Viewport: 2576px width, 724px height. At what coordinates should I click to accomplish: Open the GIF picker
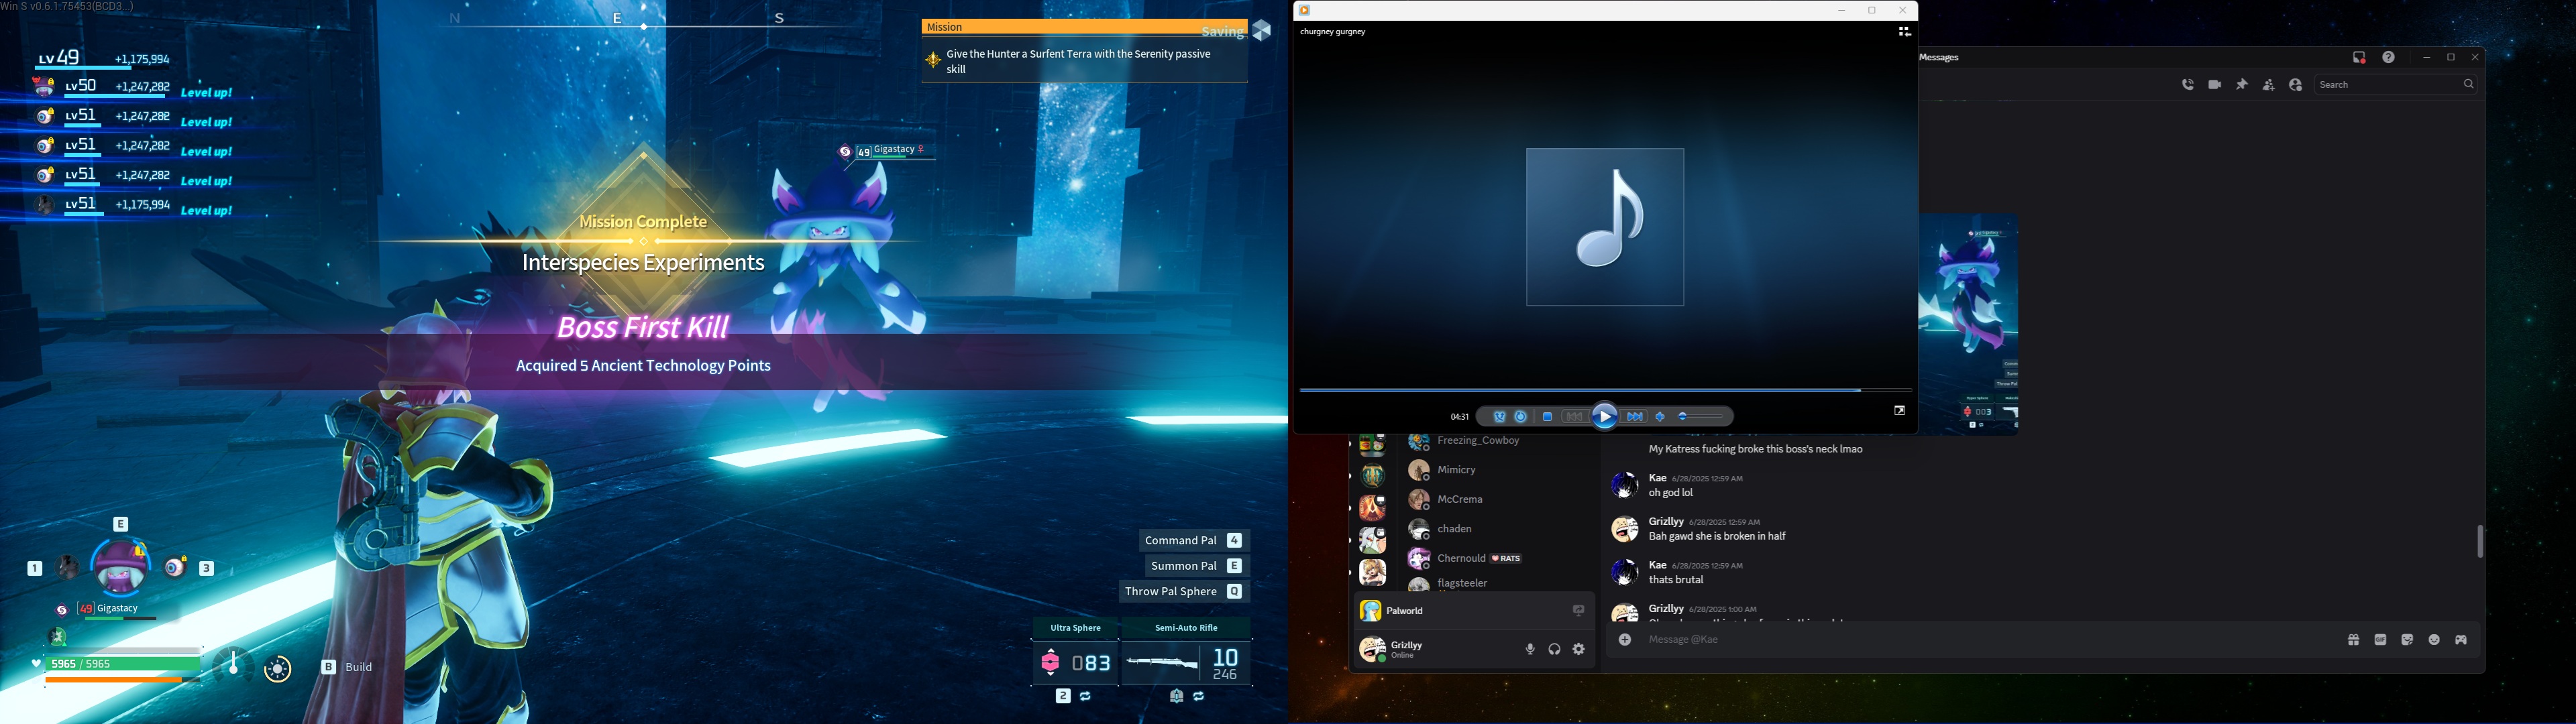[x=2381, y=640]
